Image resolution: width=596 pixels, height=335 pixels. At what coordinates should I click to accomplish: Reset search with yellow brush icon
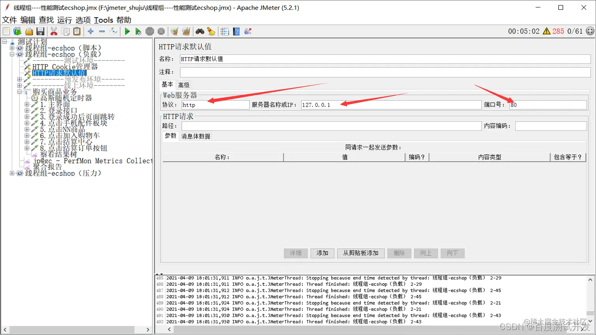[211, 31]
